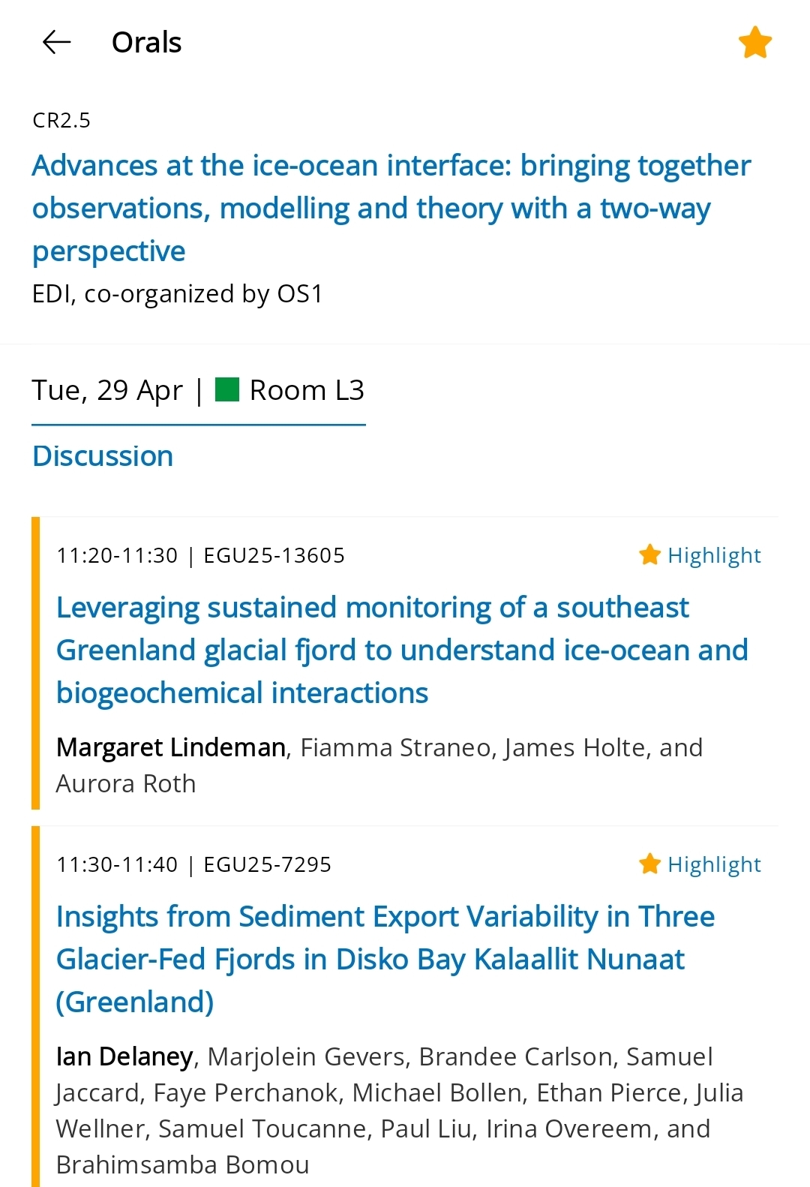Select the Tue, 29 Apr Room L3 tab
Screen dimensions: 810x1187
coord(198,391)
